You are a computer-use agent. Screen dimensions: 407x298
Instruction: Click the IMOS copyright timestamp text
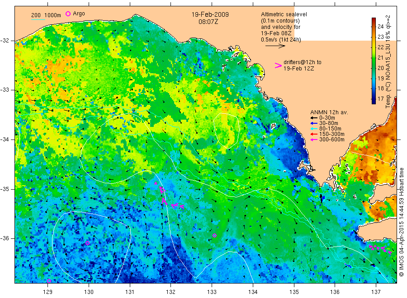click(x=401, y=222)
